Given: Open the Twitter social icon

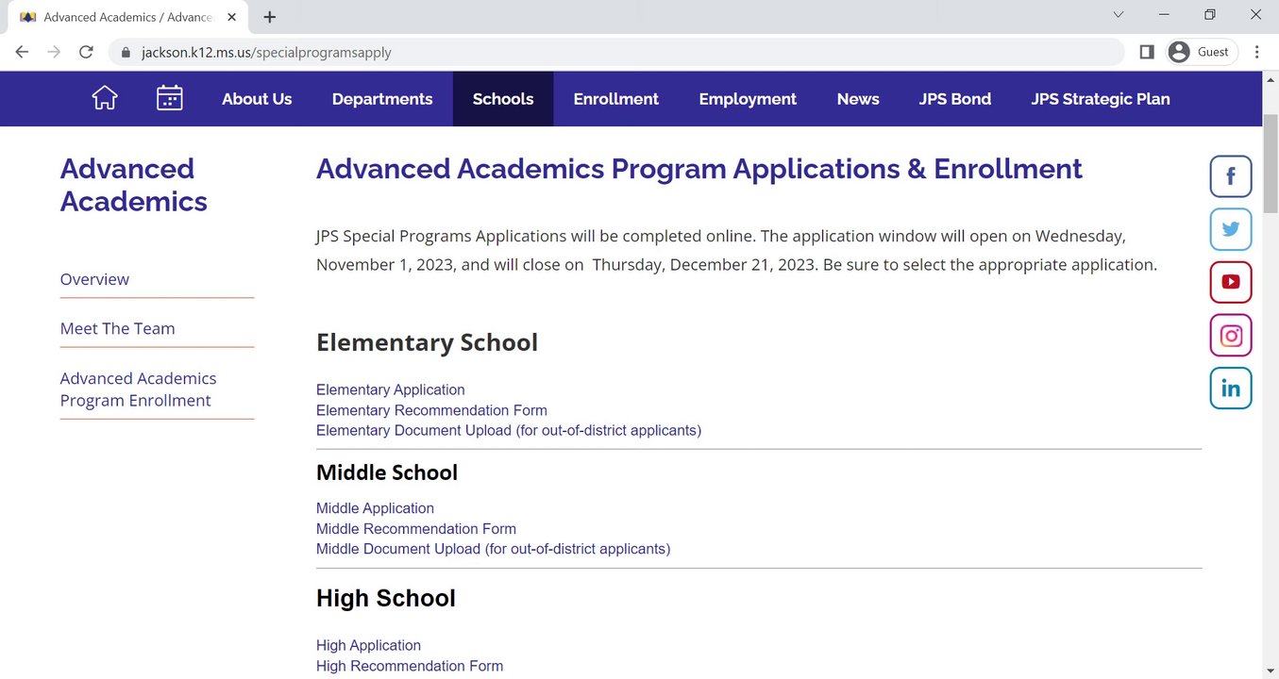Looking at the screenshot, I should click(1231, 229).
